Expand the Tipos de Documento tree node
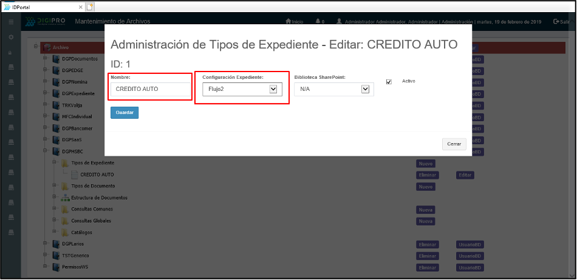The image size is (577, 280). (55, 186)
